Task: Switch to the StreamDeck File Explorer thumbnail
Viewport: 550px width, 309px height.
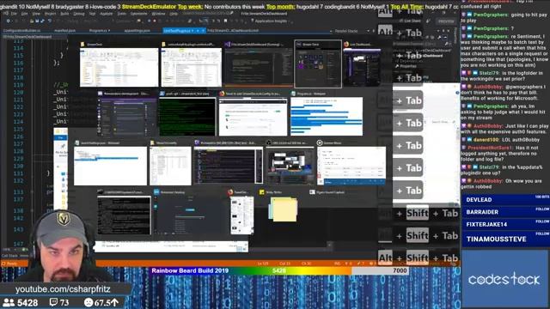Action: [x=119, y=67]
